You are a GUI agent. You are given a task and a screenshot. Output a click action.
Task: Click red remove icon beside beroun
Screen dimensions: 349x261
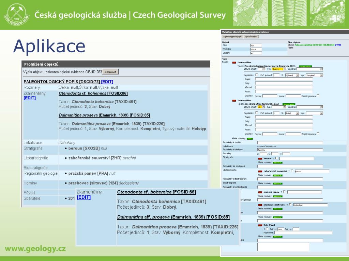[x=260, y=159]
